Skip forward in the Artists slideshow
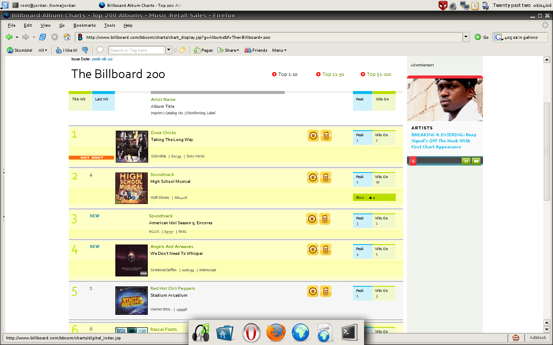 pos(476,161)
